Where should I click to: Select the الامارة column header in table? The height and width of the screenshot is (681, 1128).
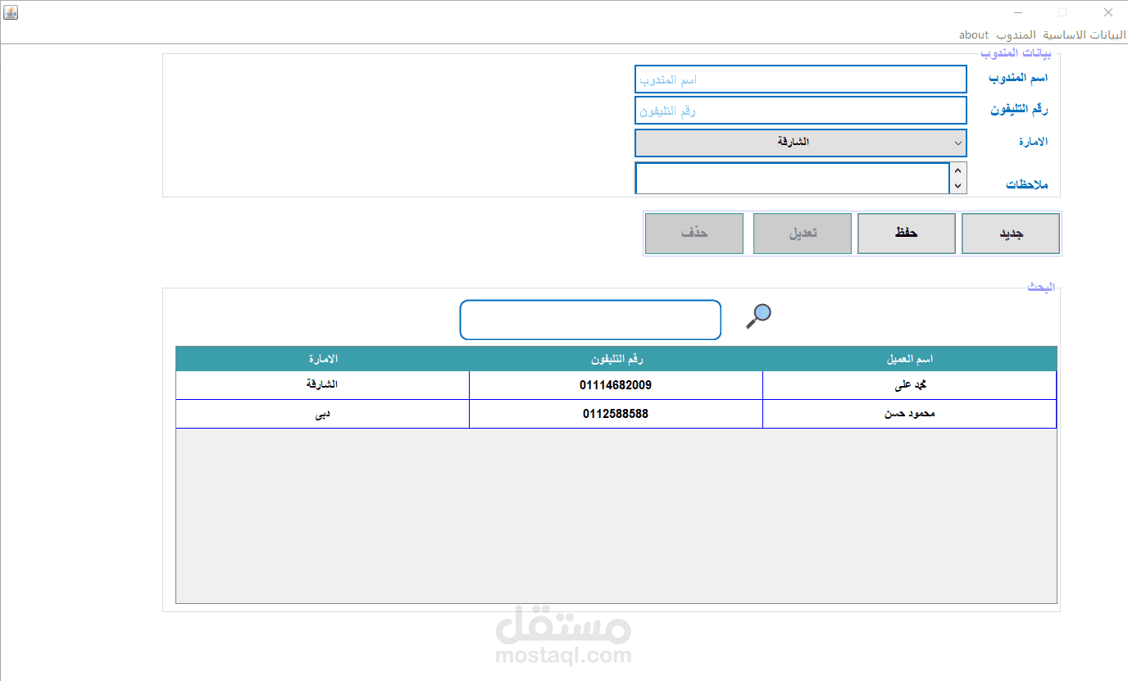(323, 359)
